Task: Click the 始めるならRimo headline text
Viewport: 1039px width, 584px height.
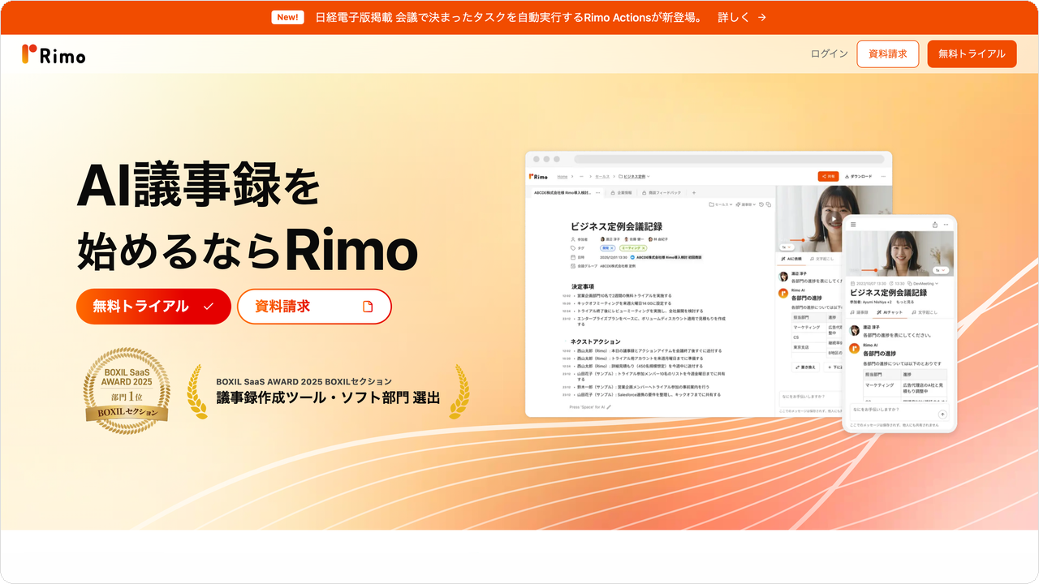Action: [x=247, y=250]
